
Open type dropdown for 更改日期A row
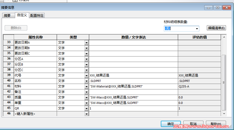(86, 43)
